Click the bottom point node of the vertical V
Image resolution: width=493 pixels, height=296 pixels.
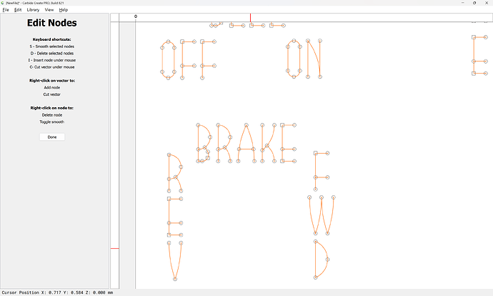coord(174,280)
